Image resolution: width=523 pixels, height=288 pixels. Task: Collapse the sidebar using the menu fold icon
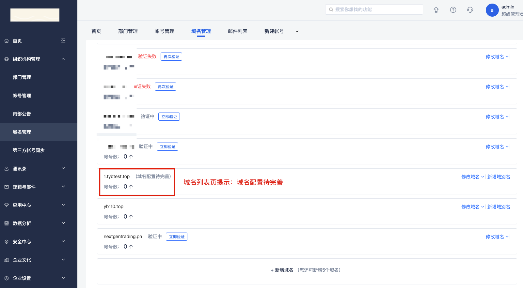[63, 41]
